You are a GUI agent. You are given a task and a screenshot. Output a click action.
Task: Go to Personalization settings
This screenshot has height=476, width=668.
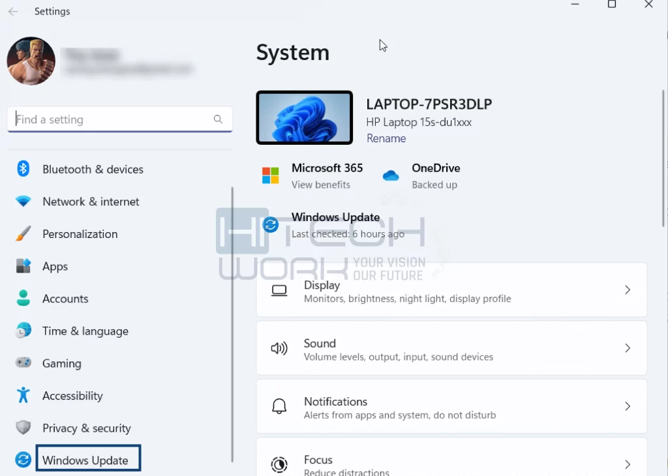(80, 233)
